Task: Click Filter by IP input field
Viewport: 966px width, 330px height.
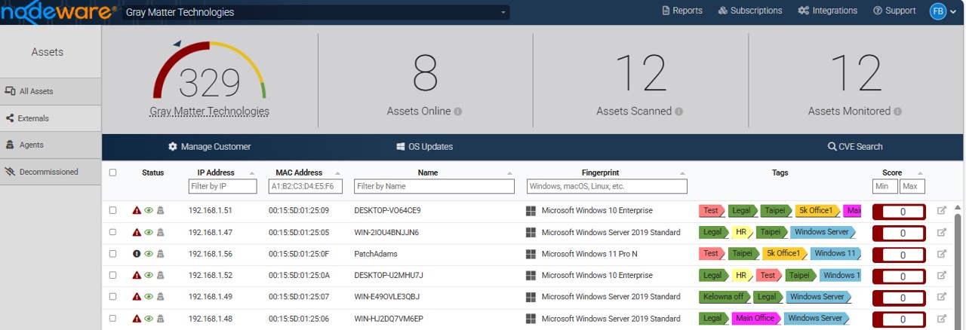Action: point(223,186)
